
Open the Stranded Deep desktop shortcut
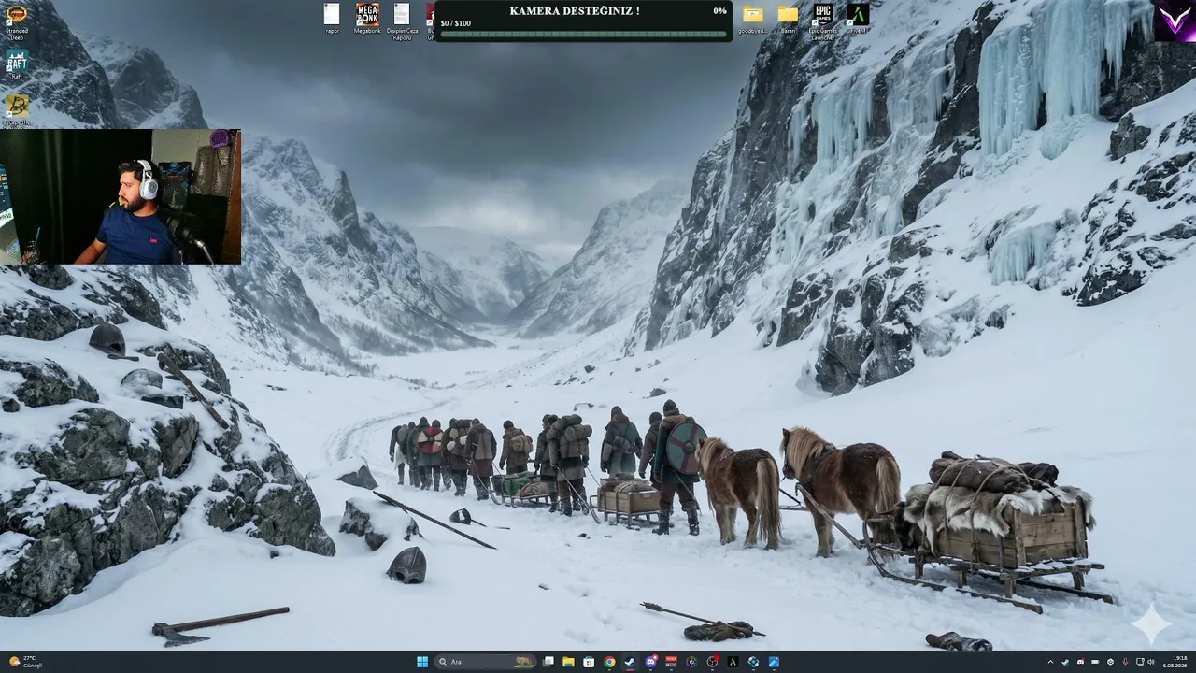tap(17, 21)
